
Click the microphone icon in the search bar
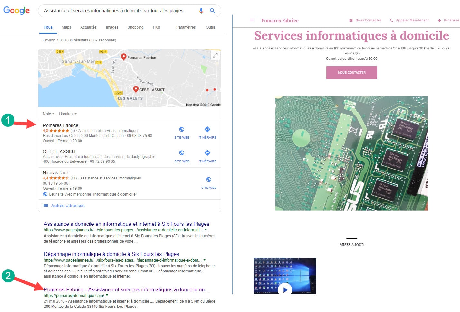(201, 11)
